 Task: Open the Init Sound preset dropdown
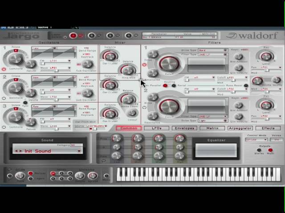79,151
